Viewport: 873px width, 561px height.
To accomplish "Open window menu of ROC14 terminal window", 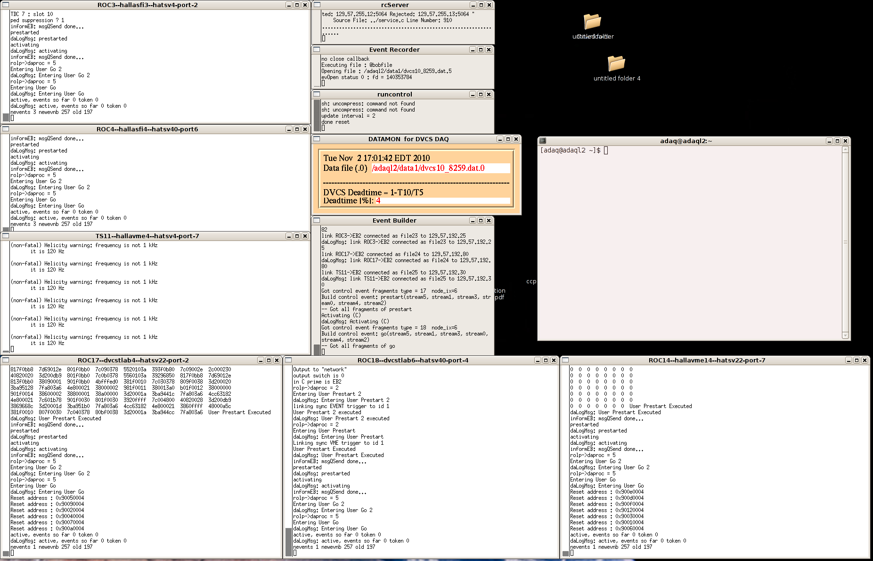I will (566, 360).
